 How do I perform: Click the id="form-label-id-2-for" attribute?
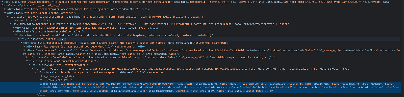point(91,87)
